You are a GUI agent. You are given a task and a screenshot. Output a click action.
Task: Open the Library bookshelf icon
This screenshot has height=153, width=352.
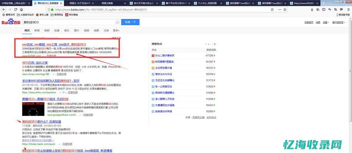coord(318,10)
